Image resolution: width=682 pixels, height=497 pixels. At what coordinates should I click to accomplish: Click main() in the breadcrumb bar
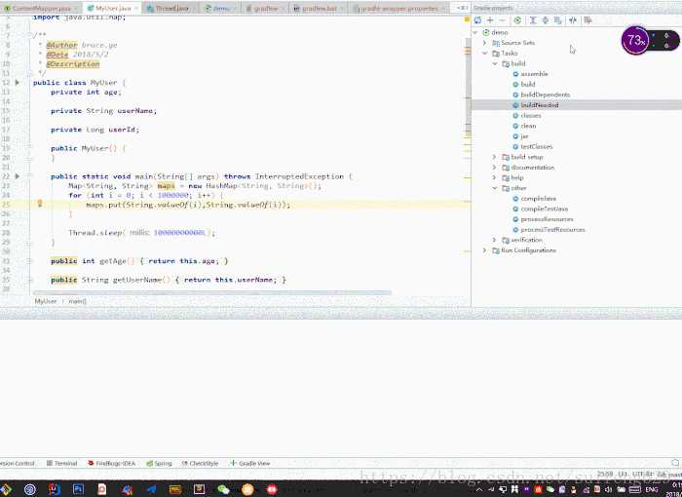pos(77,301)
